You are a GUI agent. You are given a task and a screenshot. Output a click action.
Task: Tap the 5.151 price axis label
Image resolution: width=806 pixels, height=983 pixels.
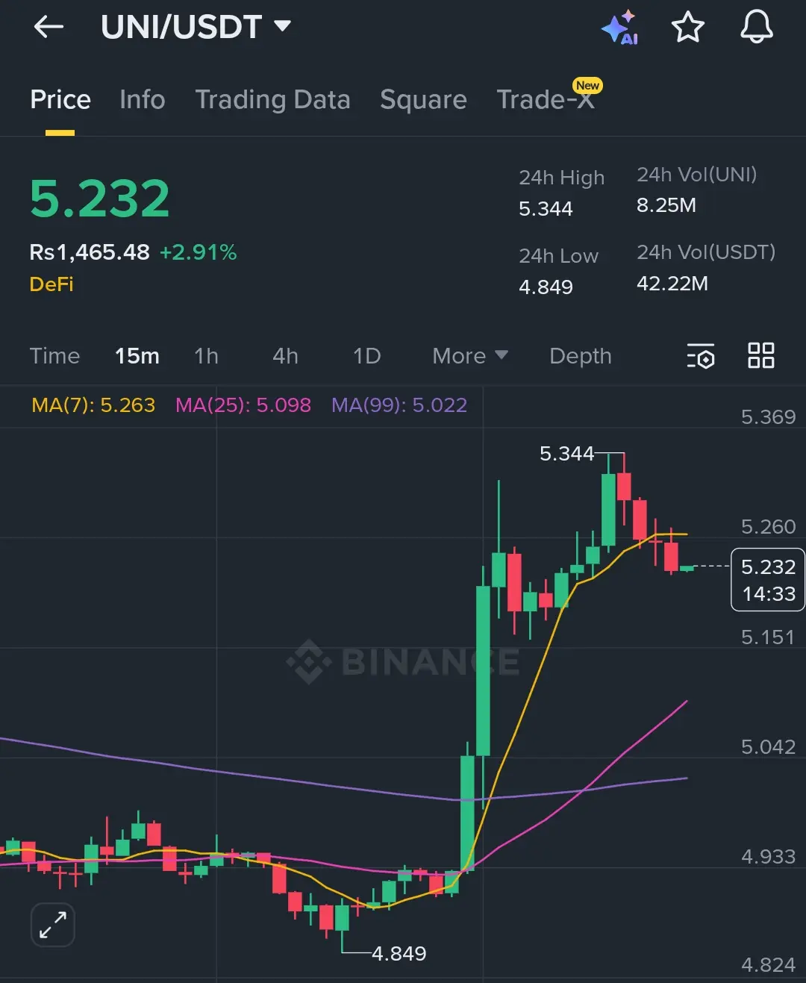pyautogui.click(x=768, y=637)
